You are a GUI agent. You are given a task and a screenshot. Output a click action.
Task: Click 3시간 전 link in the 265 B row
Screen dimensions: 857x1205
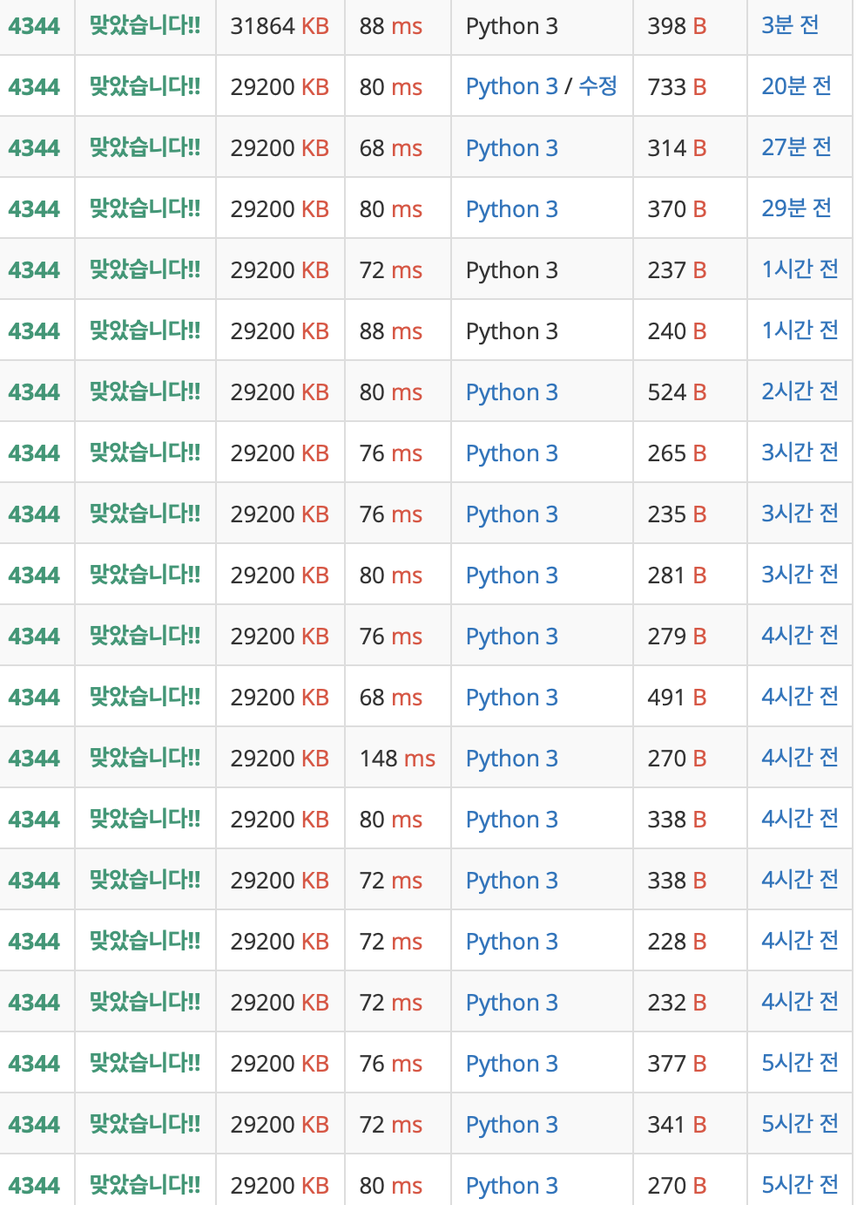coord(800,453)
